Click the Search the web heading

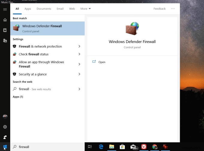(x=22, y=82)
